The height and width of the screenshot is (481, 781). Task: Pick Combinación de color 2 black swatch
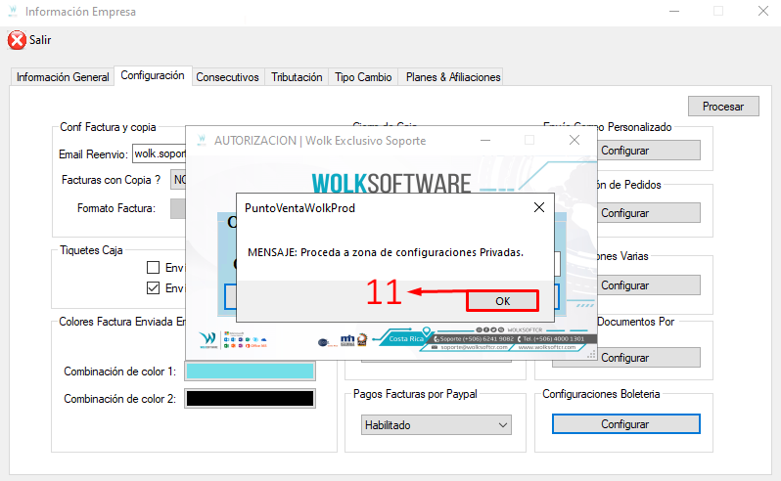(250, 399)
